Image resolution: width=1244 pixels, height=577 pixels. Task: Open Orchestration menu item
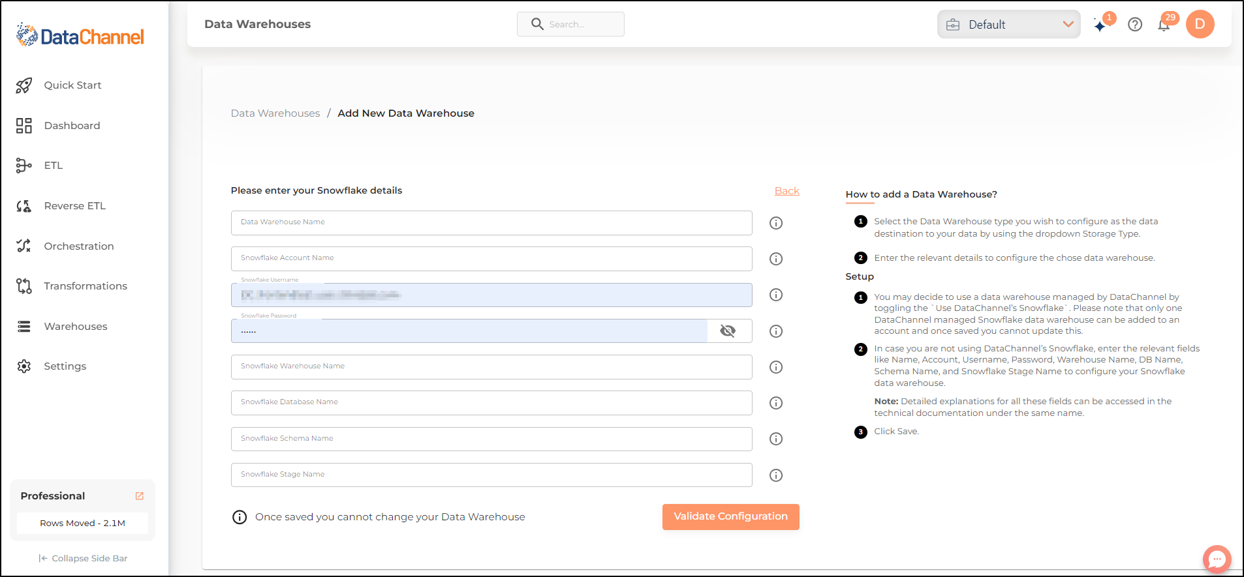tap(79, 246)
